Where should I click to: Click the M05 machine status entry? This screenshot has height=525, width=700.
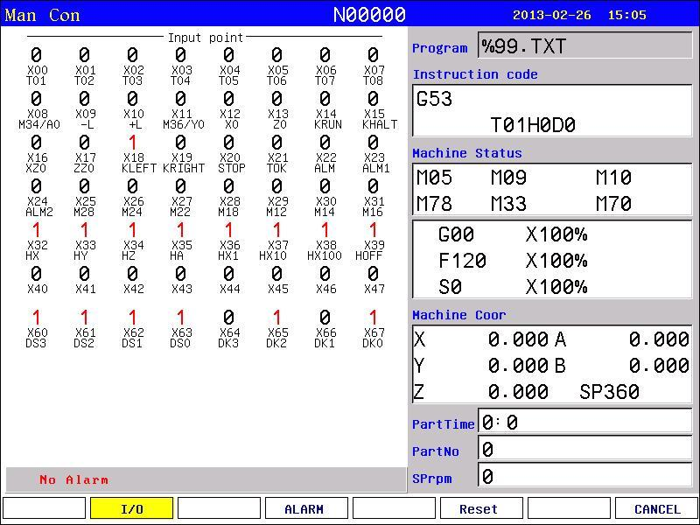point(434,178)
